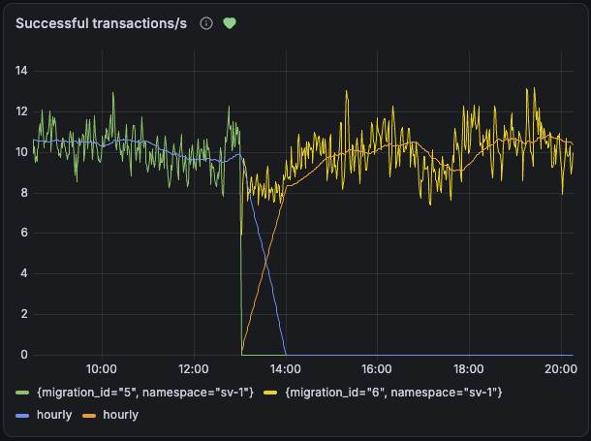Screen dimensions: 591x441
Task: Click the 16:00 x-axis label
Action: tap(377, 368)
